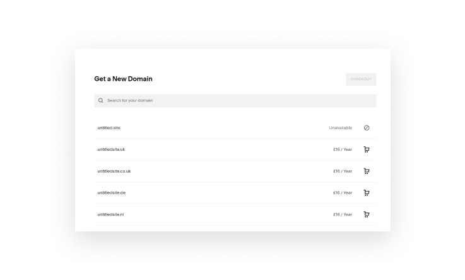Select the untitledsite.co.uk domain name
The width and height of the screenshot is (465, 280).
pos(114,171)
